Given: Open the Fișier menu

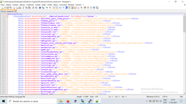Looking at the screenshot, I should point(3,5).
